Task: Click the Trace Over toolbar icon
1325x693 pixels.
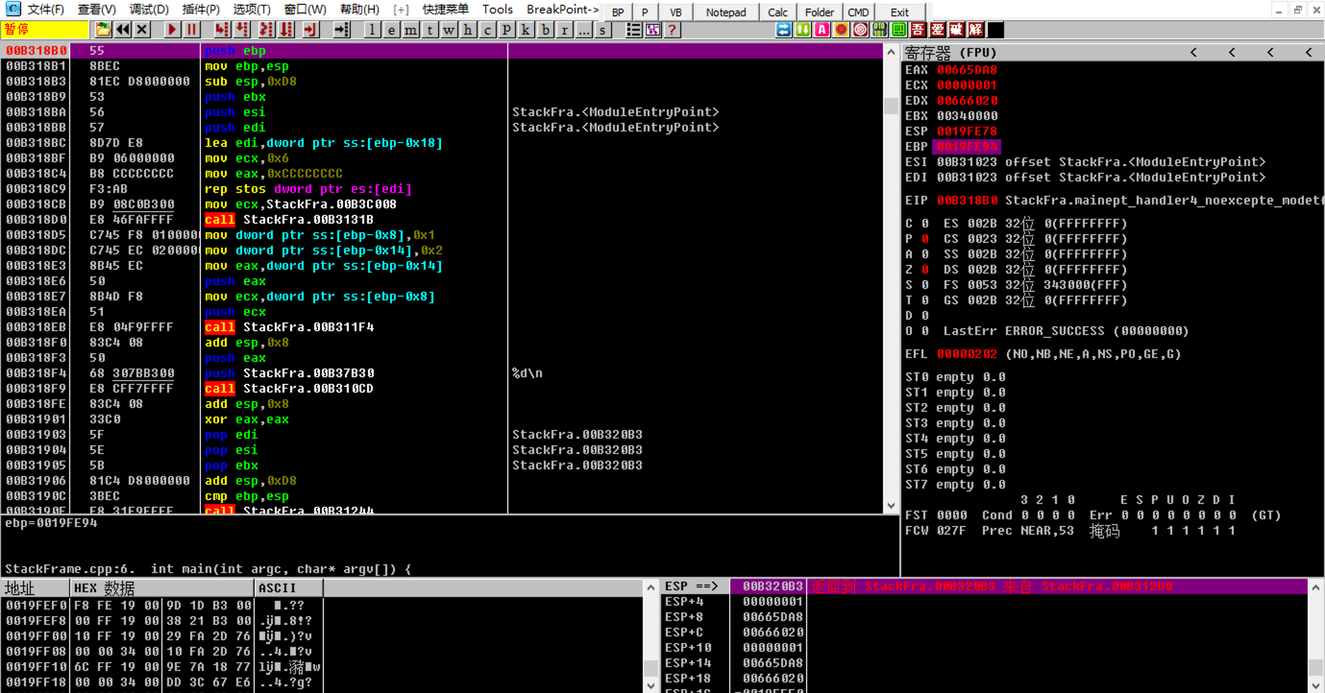Action: click(286, 30)
